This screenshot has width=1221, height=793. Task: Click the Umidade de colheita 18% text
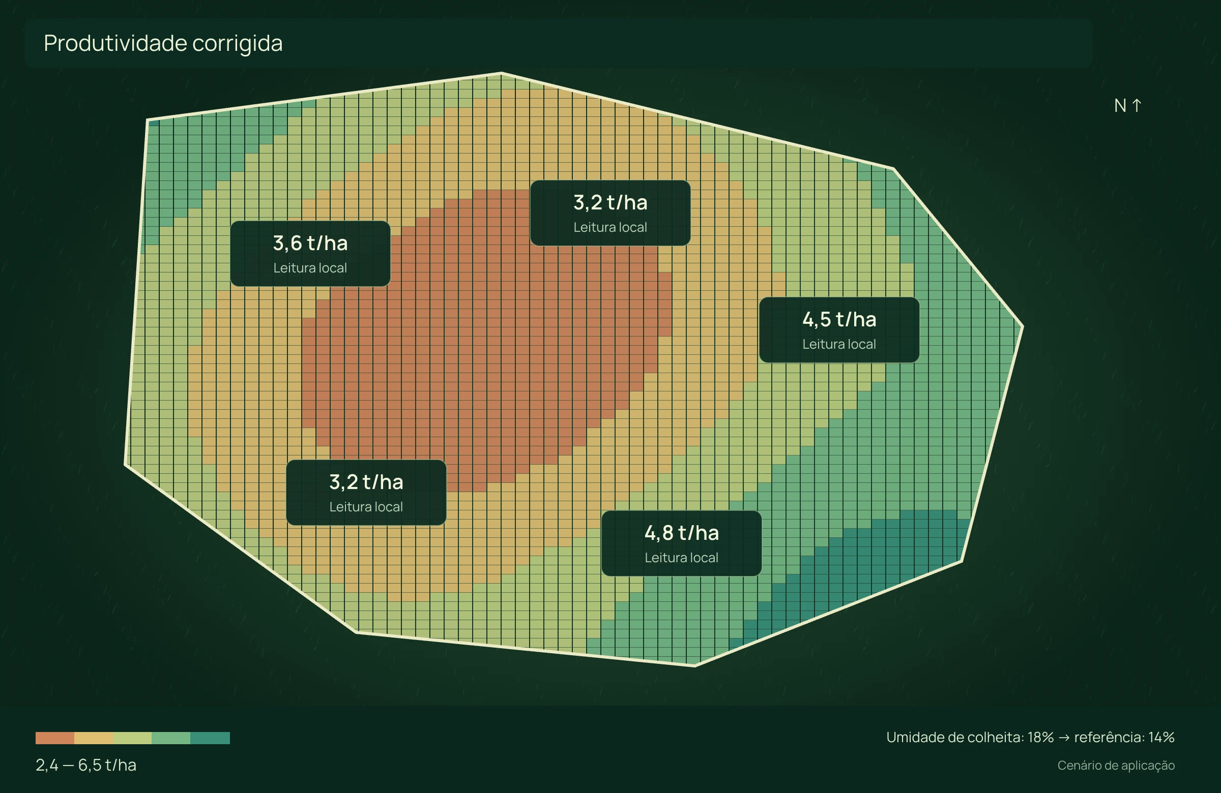click(970, 737)
